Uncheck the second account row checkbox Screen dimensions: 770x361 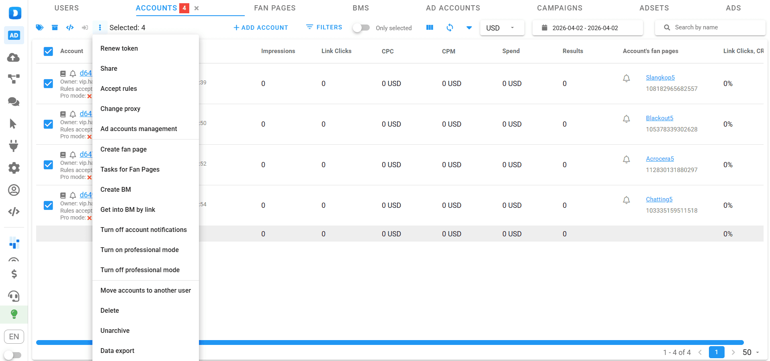pyautogui.click(x=48, y=124)
